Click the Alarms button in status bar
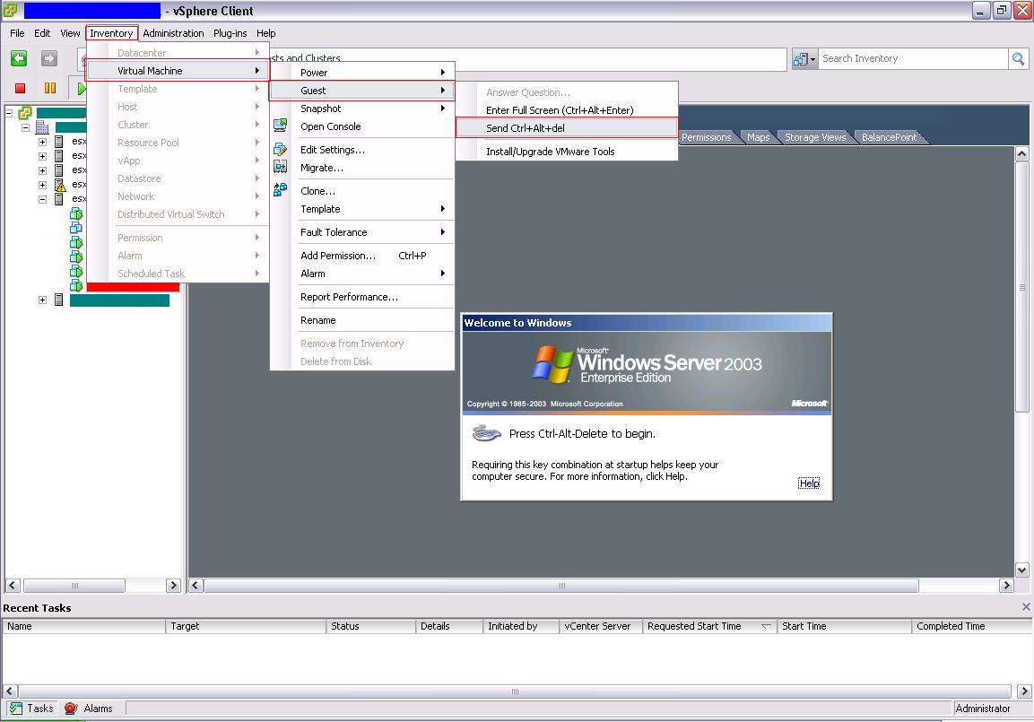This screenshot has height=722, width=1034. coord(89,709)
